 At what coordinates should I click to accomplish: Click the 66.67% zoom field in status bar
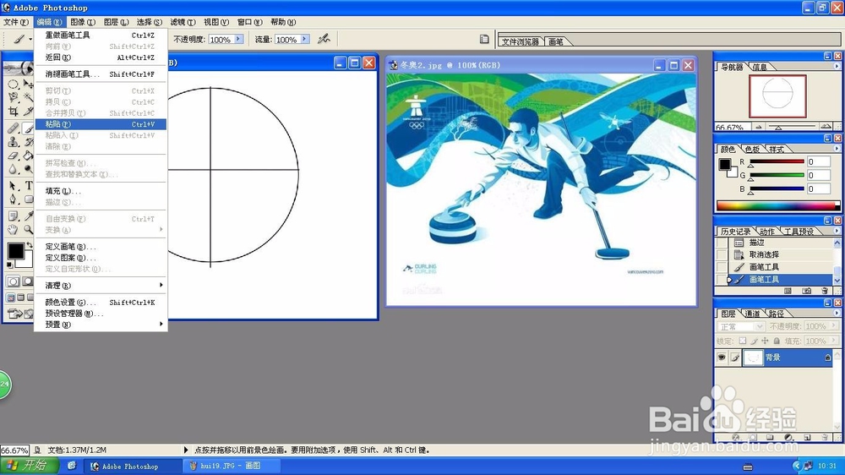pos(14,450)
